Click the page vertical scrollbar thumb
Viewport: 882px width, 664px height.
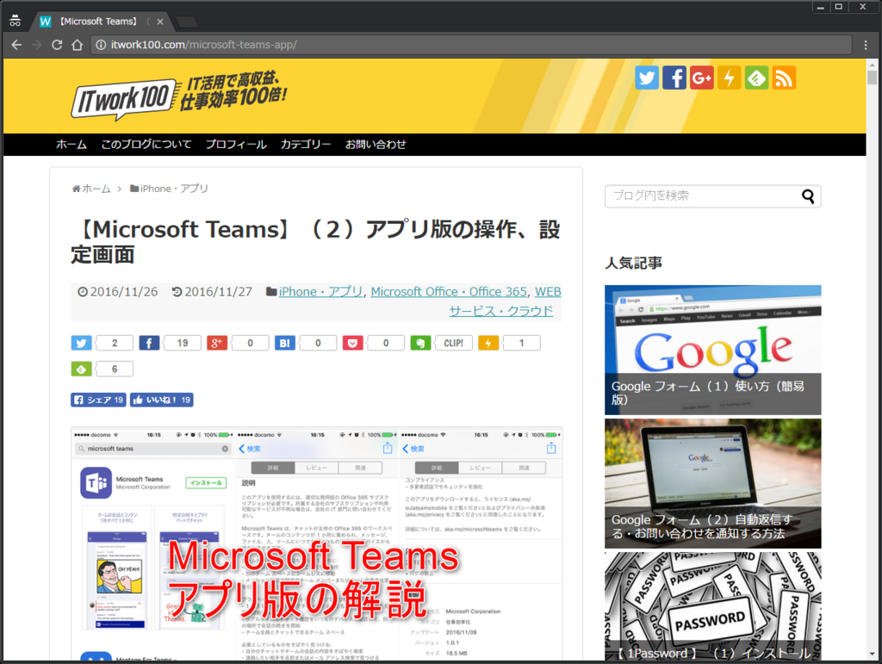[x=873, y=78]
